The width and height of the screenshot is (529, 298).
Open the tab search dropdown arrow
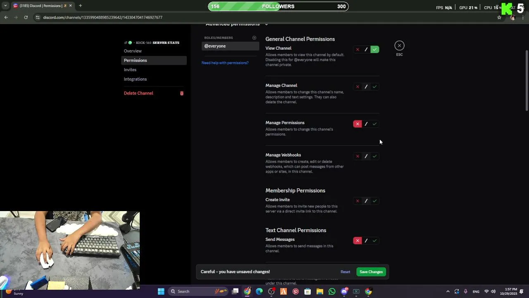[x=5, y=6]
